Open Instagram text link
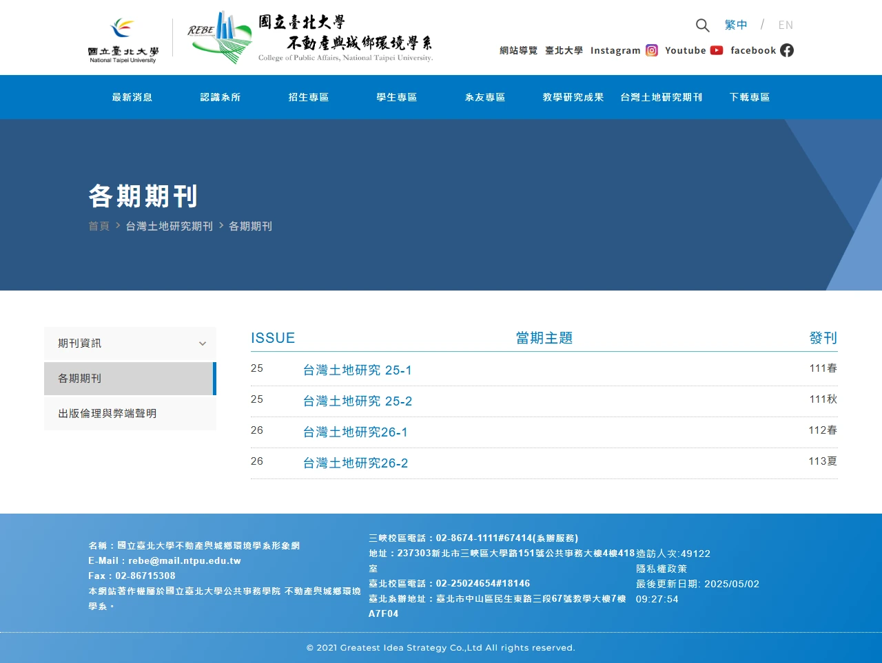Image resolution: width=882 pixels, height=663 pixels. tap(615, 50)
